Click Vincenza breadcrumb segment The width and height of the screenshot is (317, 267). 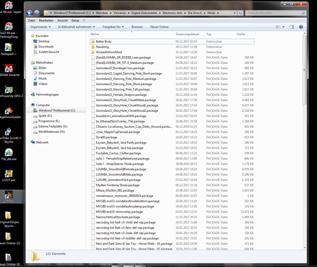[x=120, y=13]
